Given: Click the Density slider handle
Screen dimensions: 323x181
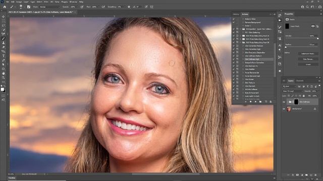Looking at the screenshot, I should pos(317,39).
